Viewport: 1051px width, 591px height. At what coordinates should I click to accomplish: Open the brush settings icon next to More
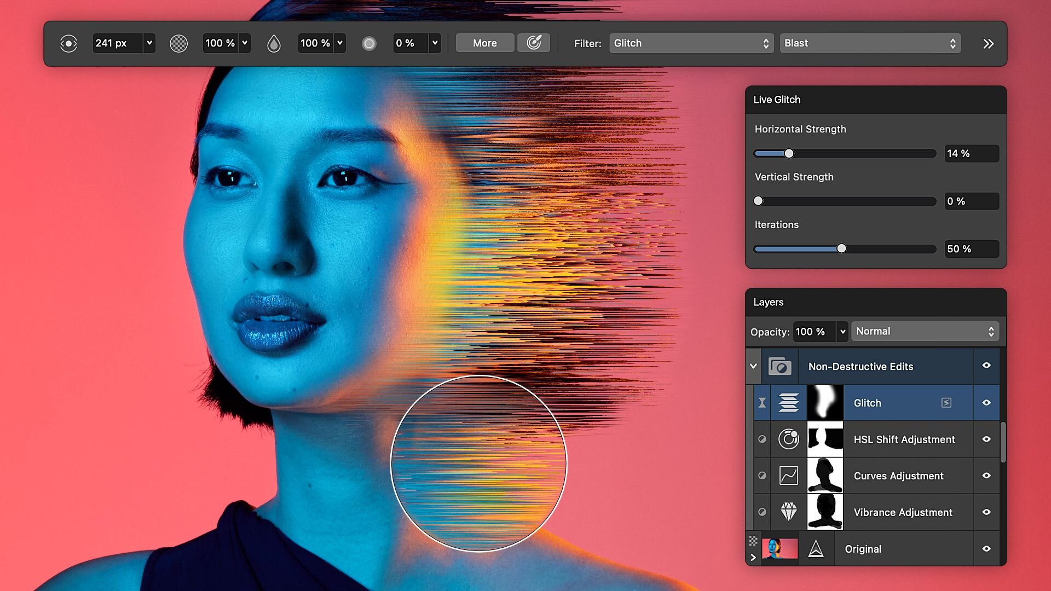(x=534, y=43)
